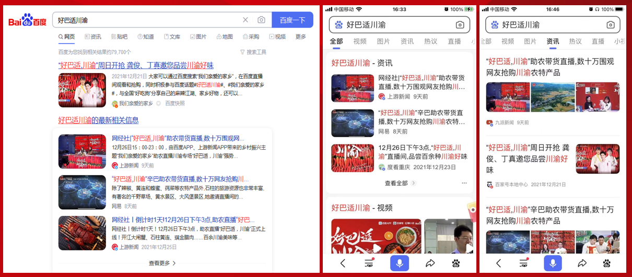Click the Baidu paw icon in right phone search box
Image resolution: width=632 pixels, height=277 pixels.
(494, 25)
